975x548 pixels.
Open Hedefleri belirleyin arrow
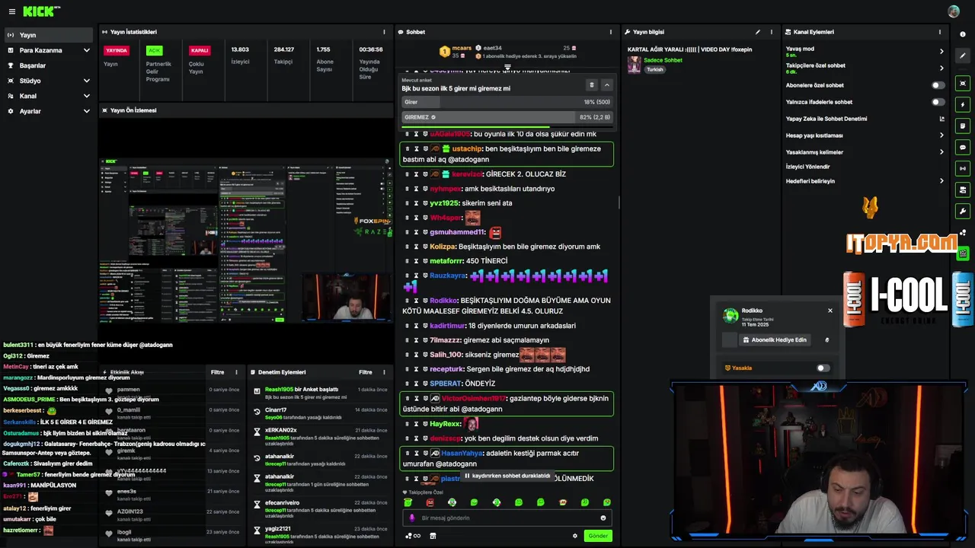941,181
